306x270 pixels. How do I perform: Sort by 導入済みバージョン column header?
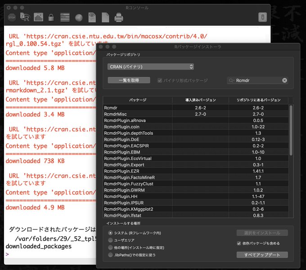(x=200, y=100)
